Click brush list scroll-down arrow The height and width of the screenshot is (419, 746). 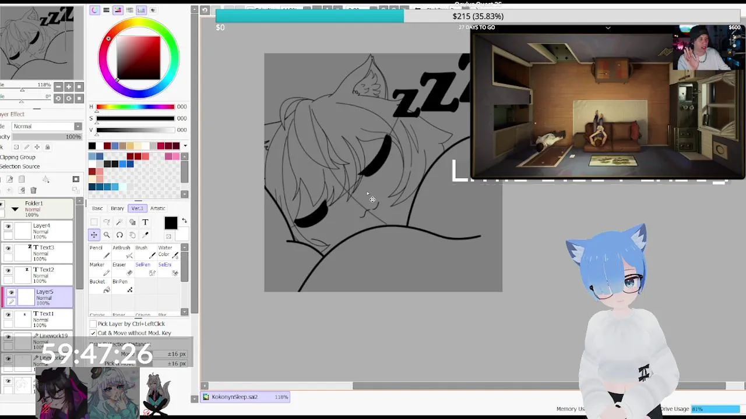tap(185, 312)
